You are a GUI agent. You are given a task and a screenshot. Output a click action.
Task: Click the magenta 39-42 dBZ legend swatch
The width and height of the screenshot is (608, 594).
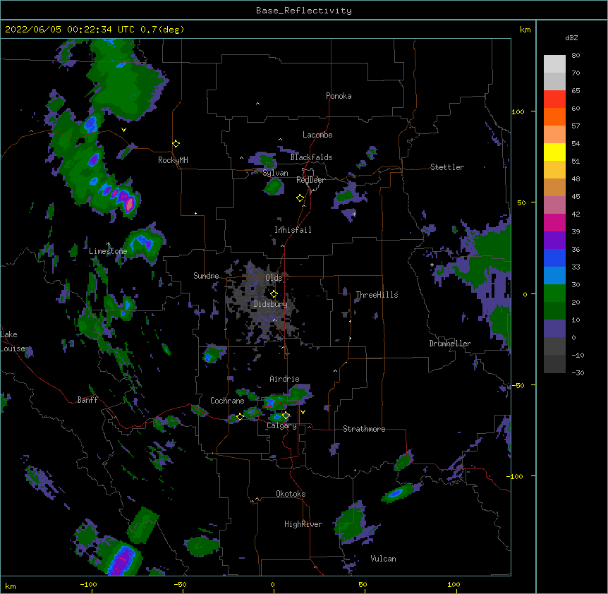tap(554, 223)
